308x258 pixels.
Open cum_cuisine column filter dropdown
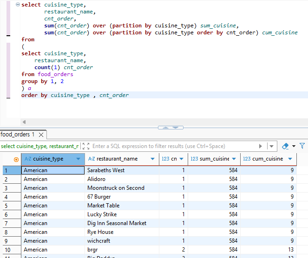[x=290, y=159]
